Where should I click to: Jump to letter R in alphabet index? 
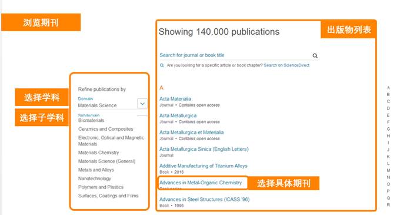coord(388,204)
